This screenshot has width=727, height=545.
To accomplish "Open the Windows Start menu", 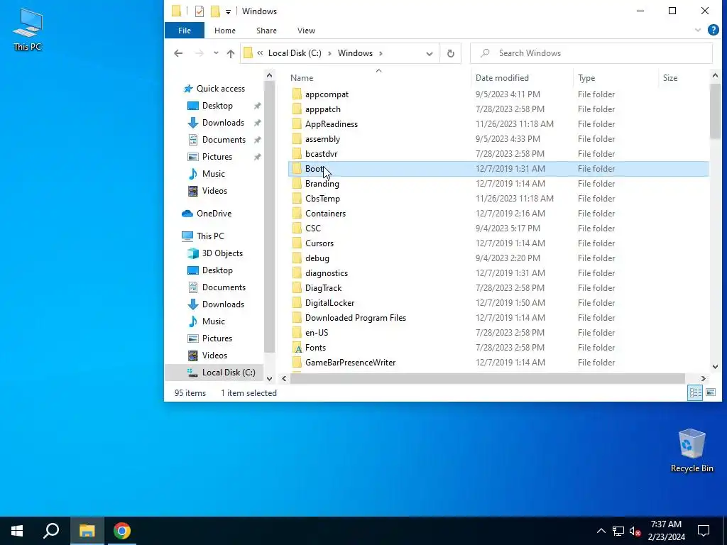I will pos(17,531).
